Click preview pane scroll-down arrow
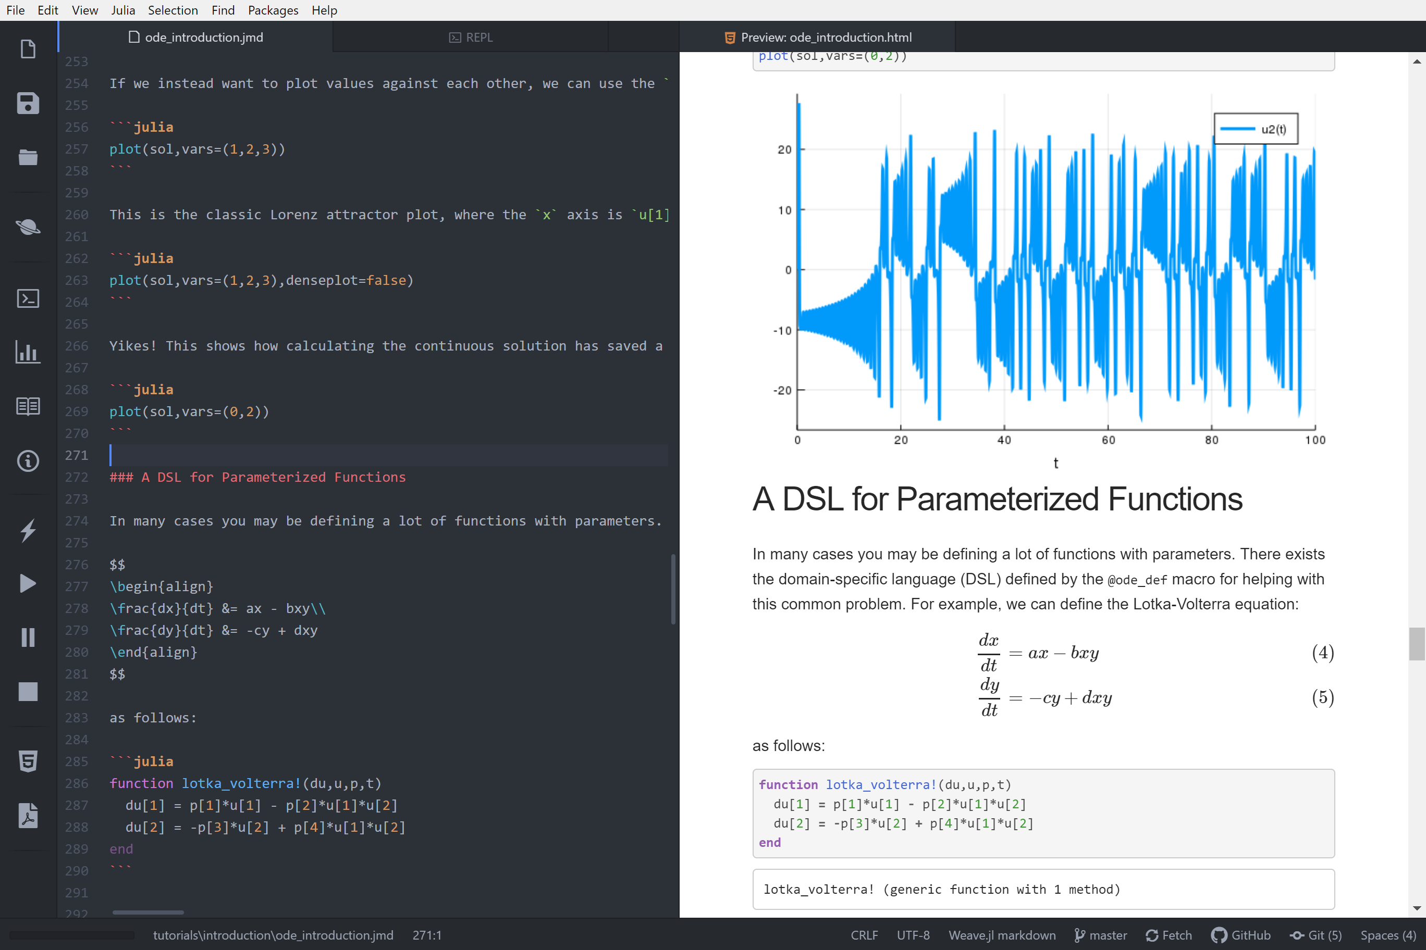1426x950 pixels. coord(1417,908)
